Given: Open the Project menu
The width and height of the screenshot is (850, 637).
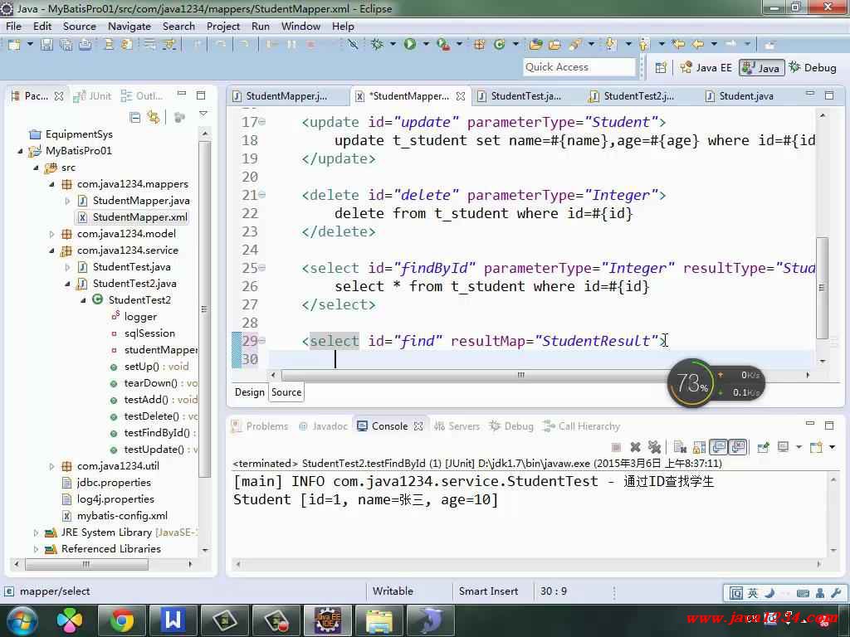Looking at the screenshot, I should point(222,26).
